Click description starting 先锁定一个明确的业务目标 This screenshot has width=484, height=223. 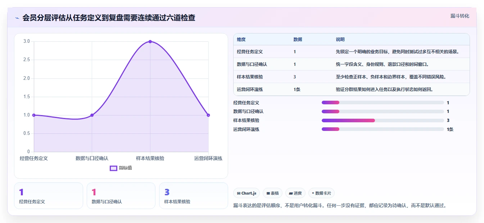397,52
